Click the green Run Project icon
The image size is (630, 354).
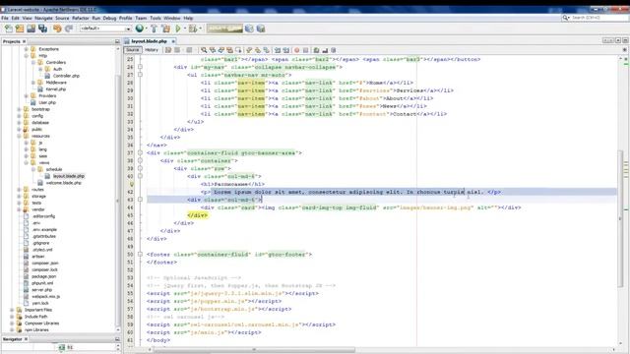pyautogui.click(x=178, y=29)
